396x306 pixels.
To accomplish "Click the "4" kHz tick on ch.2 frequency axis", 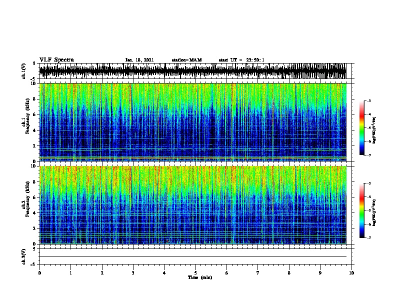I will click(35, 213).
